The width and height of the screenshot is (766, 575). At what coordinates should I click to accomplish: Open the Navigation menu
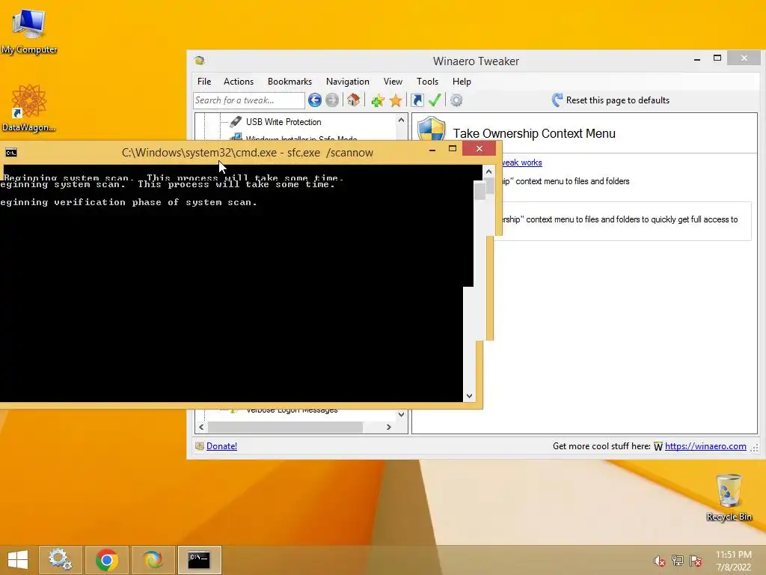click(x=347, y=82)
